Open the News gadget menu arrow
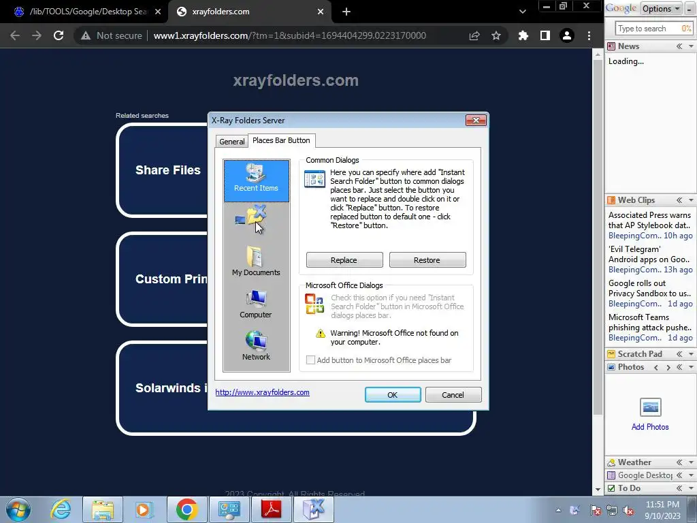The height and width of the screenshot is (523, 697). click(x=691, y=46)
